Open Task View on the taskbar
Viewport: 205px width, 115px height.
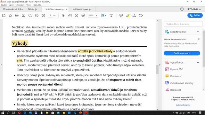click(13, 113)
